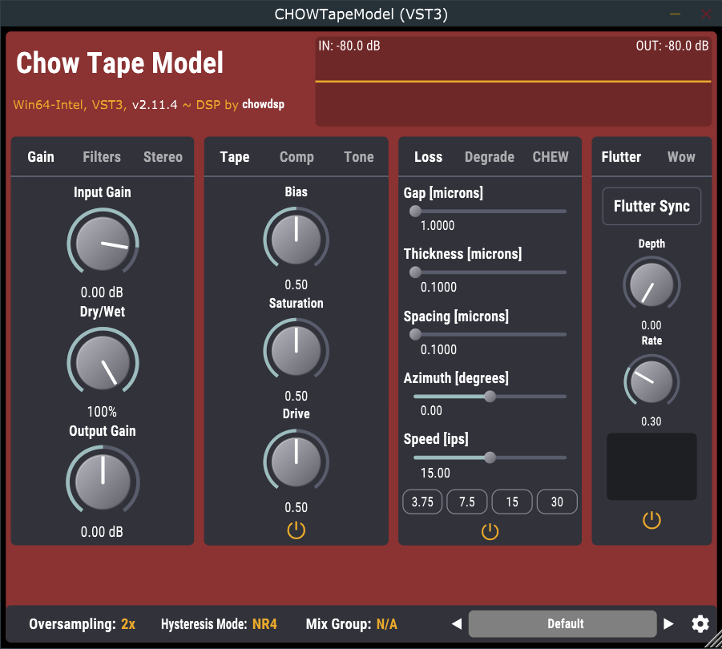Click the Flutter Sync button
Viewport: 722px width, 649px height.
[651, 206]
